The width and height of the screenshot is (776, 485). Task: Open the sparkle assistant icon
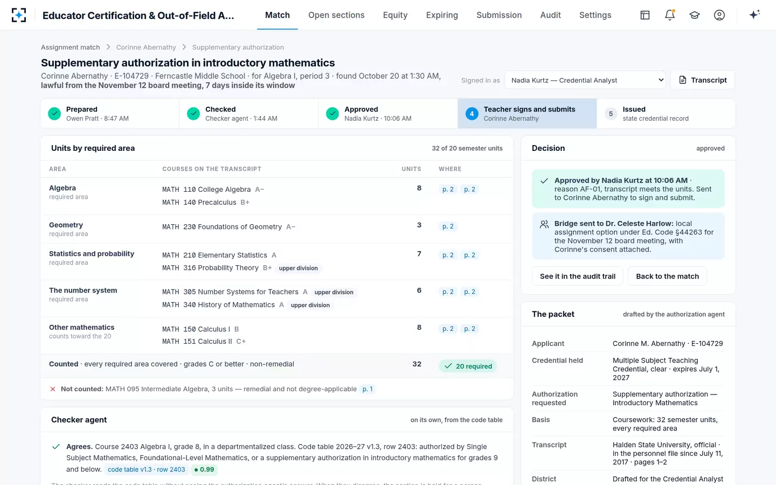754,15
